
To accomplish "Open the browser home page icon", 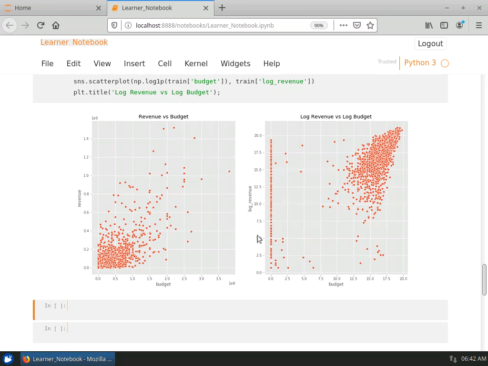I will tap(56, 25).
